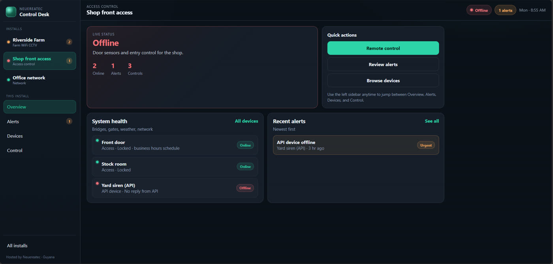Screen dimensions: 553x264
Task: Open the Stock room device row
Action: coord(175,167)
